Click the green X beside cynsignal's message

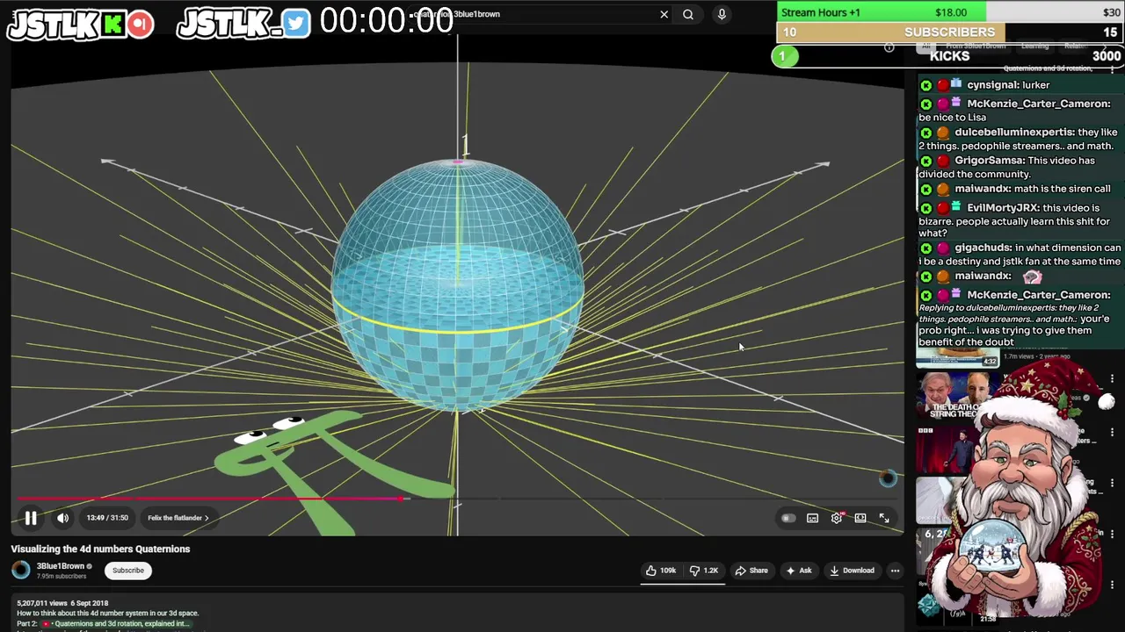[x=925, y=85]
